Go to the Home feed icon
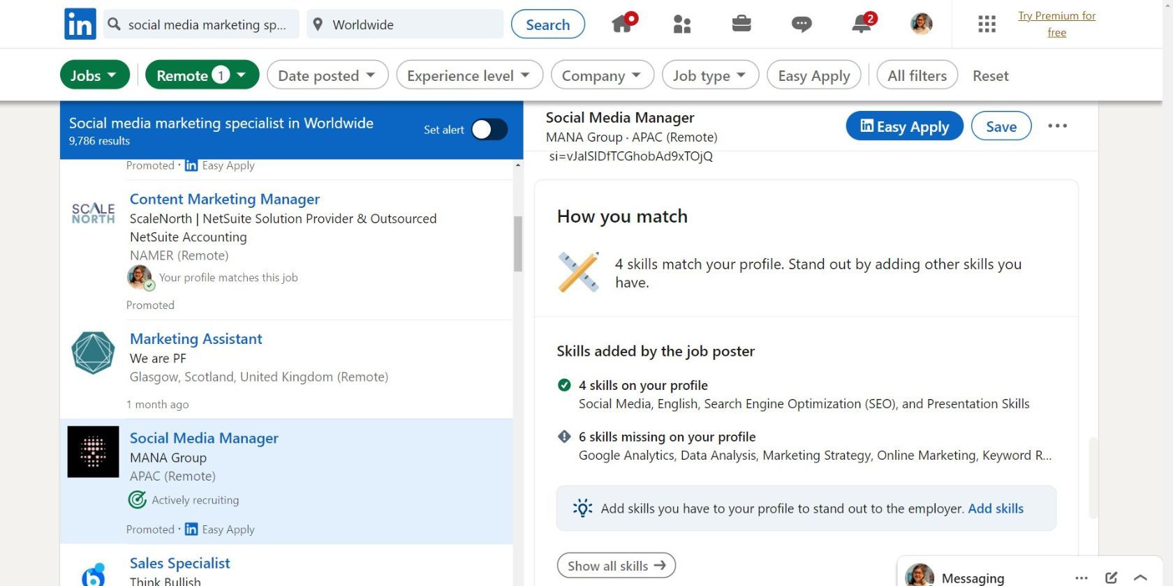This screenshot has height=586, width=1173. pyautogui.click(x=622, y=24)
